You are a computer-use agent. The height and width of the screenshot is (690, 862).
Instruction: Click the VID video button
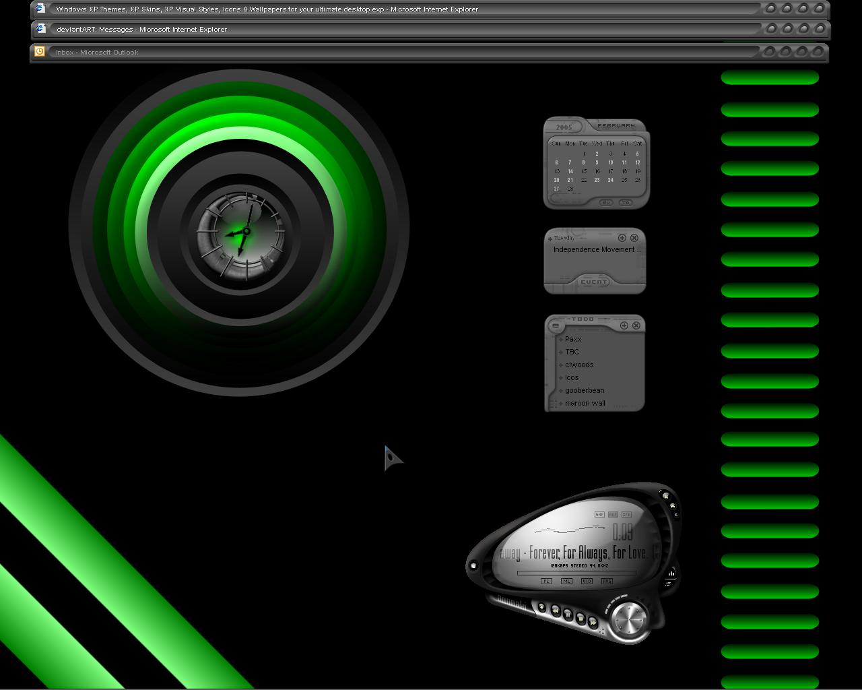click(587, 581)
